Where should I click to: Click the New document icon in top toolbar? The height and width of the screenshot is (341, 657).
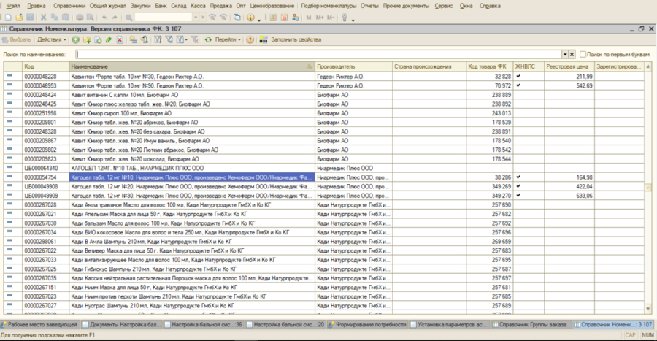click(8, 18)
